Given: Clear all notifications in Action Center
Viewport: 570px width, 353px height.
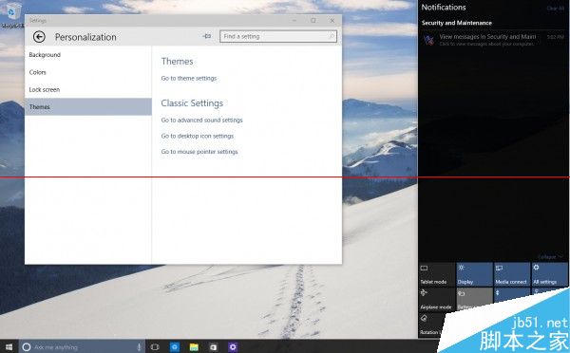Looking at the screenshot, I should pyautogui.click(x=556, y=8).
